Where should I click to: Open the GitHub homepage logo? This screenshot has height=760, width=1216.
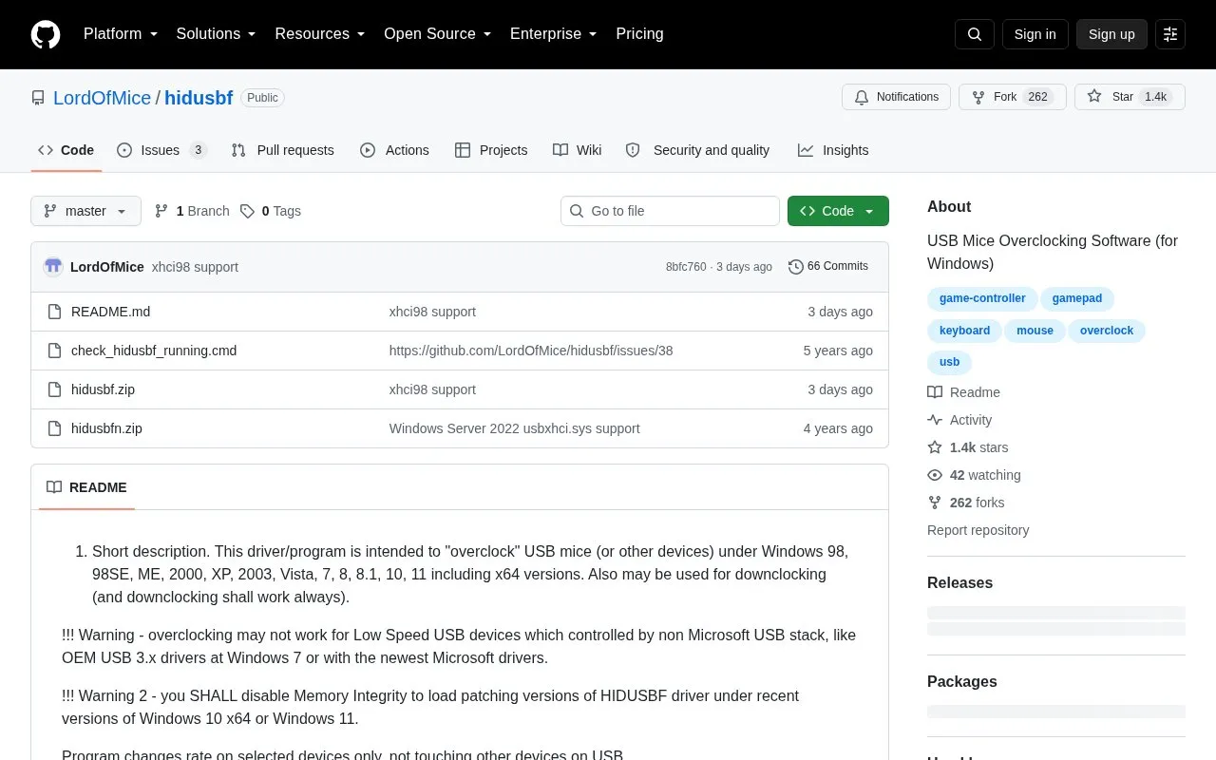(x=46, y=34)
